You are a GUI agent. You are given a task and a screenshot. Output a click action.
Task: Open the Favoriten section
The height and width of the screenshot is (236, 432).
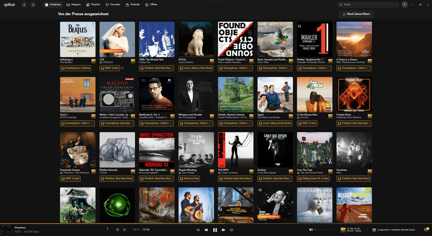[113, 5]
